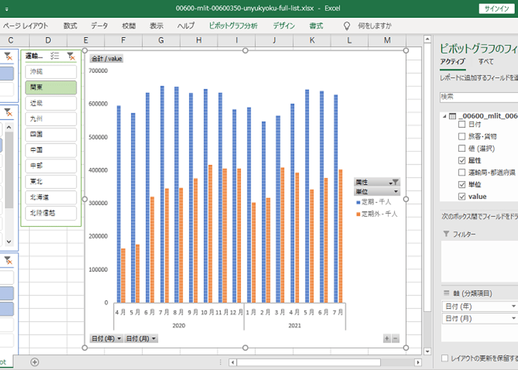518x370 pixels.
Task: Select 九州 in the slicer
Action: 51,119
